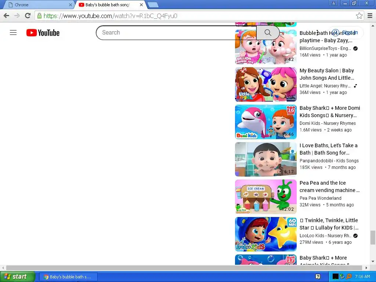Screen dimensions: 376x282
Task: Click the "279M views" text
Action: (311, 242)
